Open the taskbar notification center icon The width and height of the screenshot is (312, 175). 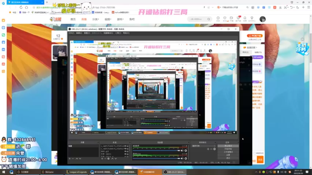307,172
